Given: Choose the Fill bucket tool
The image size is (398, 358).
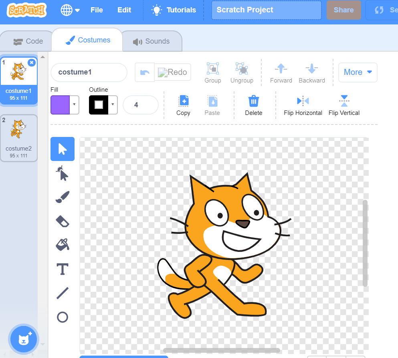Looking at the screenshot, I should coord(62,244).
